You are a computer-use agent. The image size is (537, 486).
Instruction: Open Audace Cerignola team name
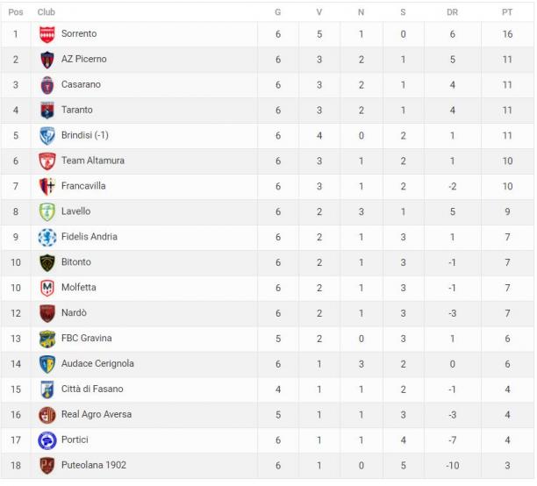(97, 364)
